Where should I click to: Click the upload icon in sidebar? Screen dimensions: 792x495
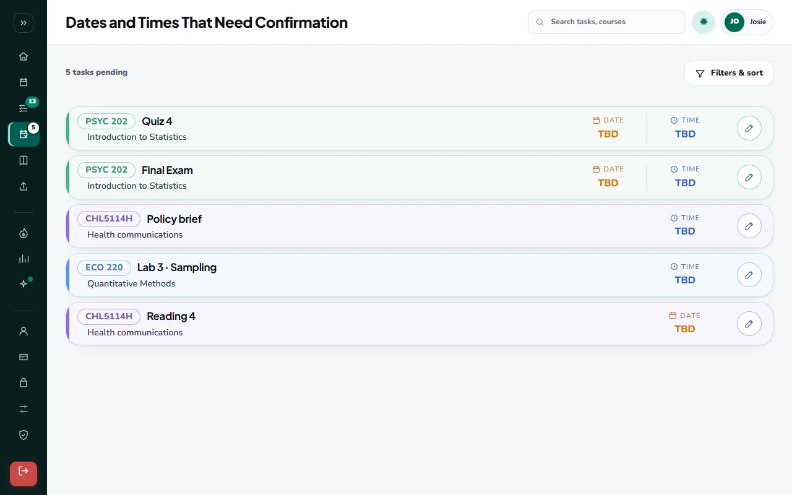pos(24,186)
